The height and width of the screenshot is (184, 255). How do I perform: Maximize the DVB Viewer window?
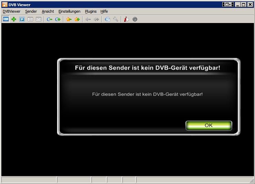(x=243, y=4)
